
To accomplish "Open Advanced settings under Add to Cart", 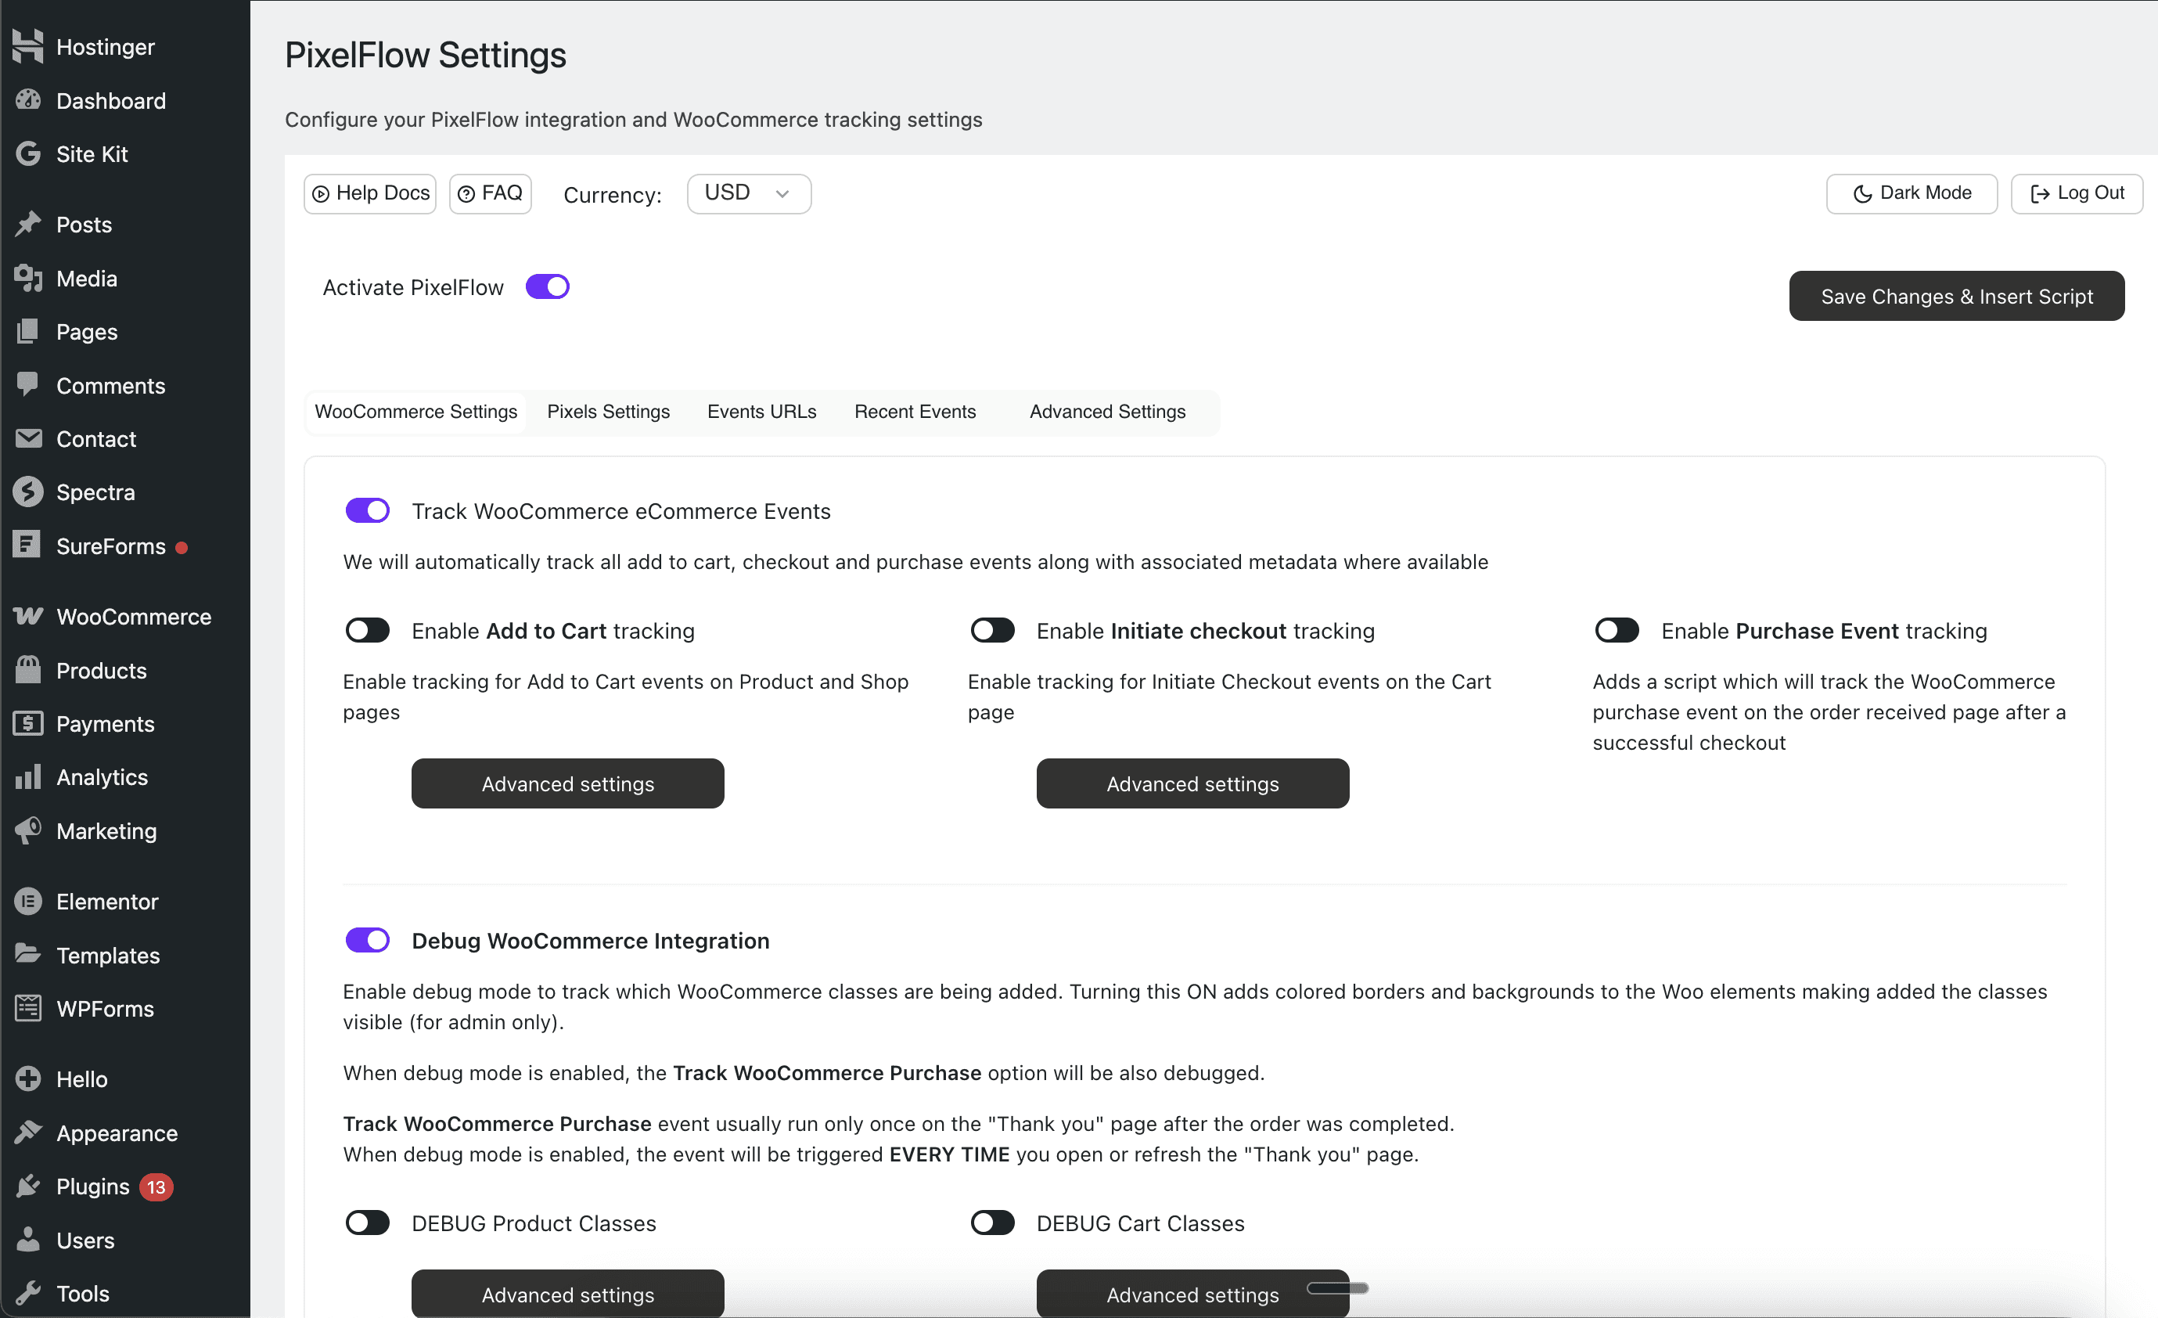I will [x=567, y=783].
